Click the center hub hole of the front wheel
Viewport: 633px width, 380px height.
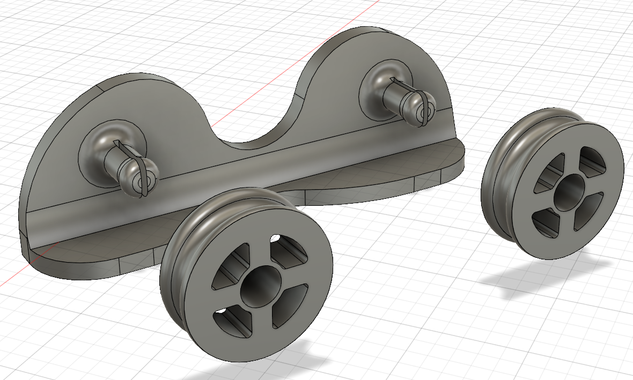[261, 286]
